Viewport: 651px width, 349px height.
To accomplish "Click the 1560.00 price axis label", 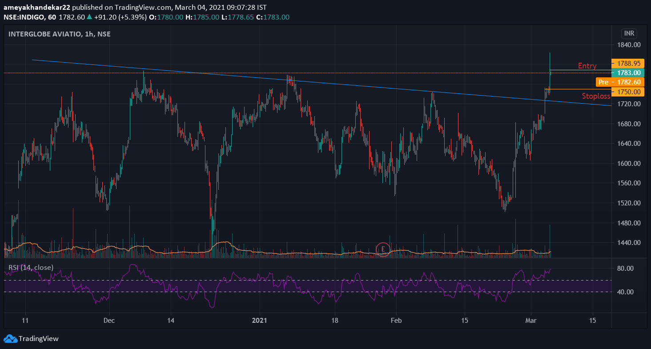I will point(629,183).
